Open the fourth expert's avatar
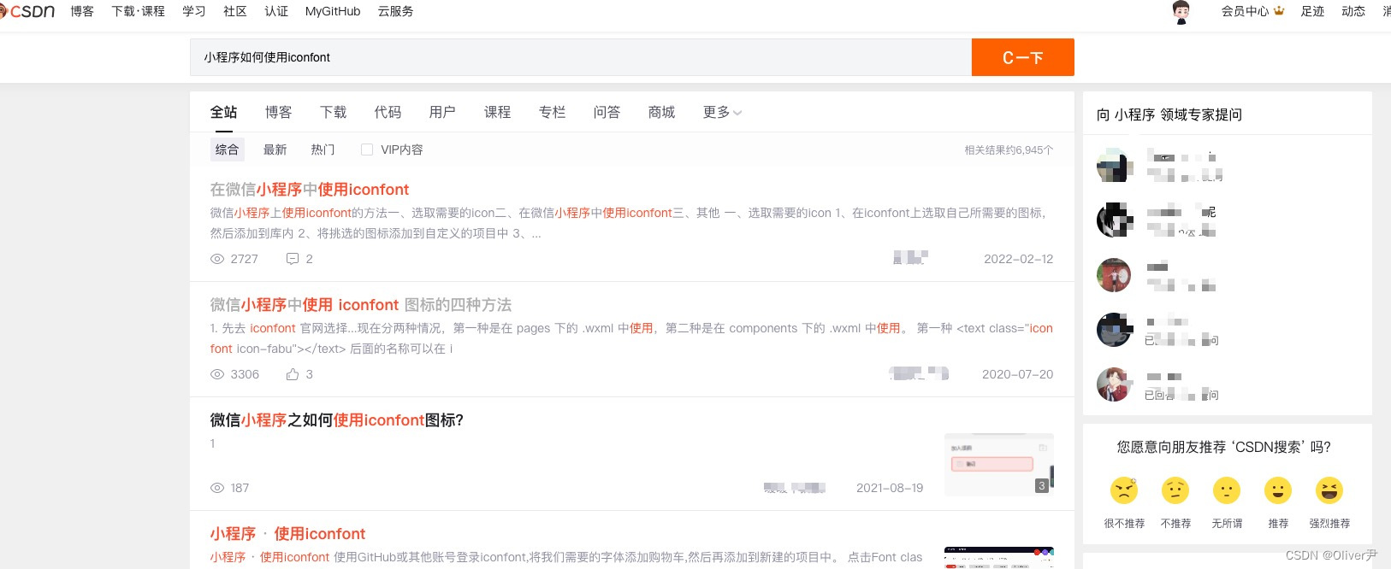The height and width of the screenshot is (569, 1391). coord(1114,330)
